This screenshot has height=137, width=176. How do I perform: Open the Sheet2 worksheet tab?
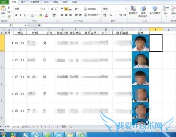26,126
